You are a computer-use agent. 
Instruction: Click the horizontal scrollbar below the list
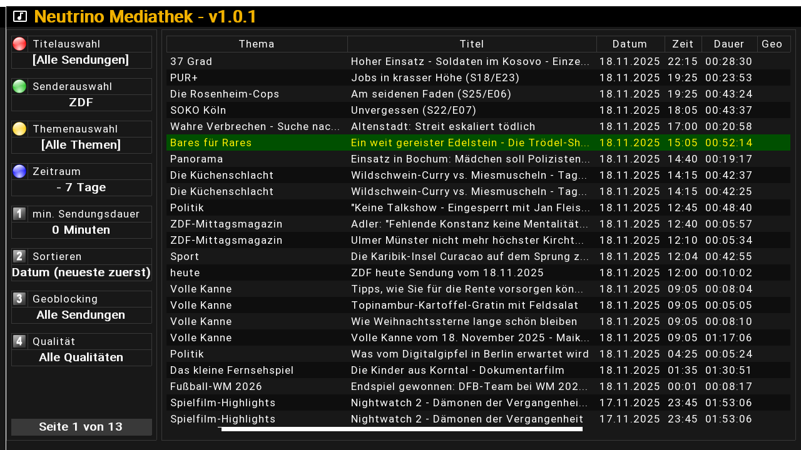pyautogui.click(x=402, y=429)
